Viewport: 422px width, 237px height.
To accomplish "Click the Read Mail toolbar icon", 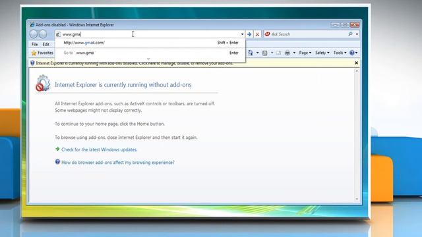I will click(x=278, y=53).
